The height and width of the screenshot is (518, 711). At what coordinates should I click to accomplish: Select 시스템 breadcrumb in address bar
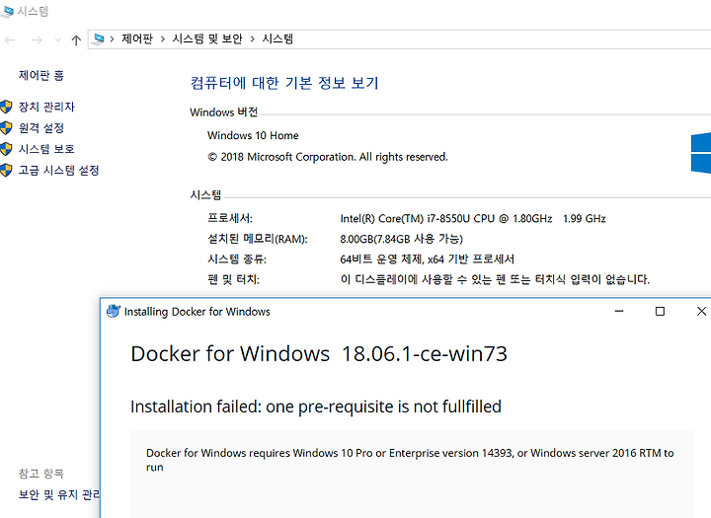[277, 39]
